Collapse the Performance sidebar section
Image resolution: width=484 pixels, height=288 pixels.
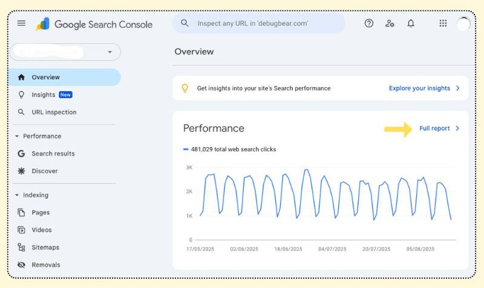click(x=39, y=136)
